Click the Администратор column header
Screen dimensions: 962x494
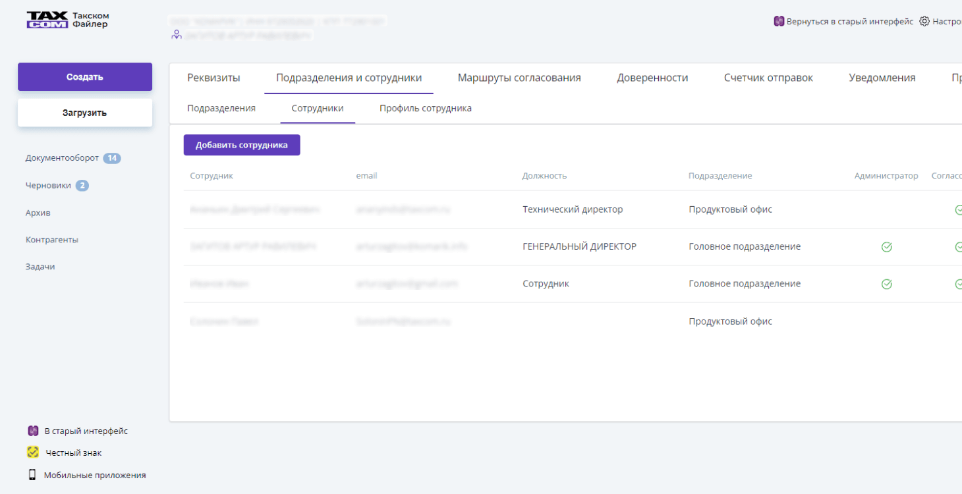click(886, 176)
